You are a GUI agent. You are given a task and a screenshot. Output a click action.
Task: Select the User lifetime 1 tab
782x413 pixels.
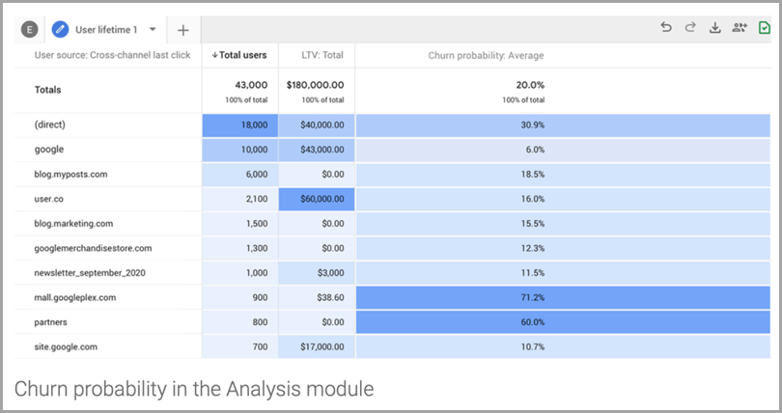(106, 29)
